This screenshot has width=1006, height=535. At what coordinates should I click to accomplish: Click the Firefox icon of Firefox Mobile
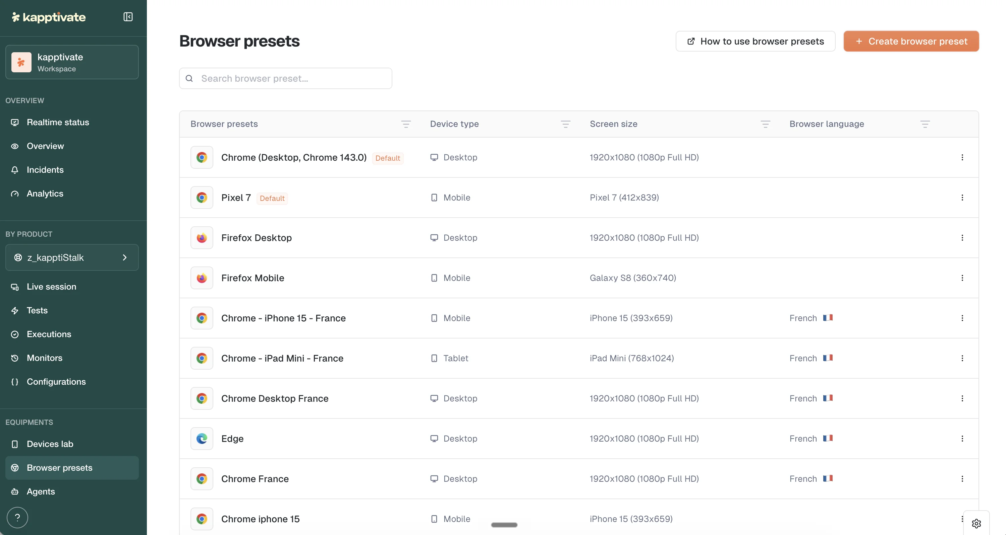[202, 278]
